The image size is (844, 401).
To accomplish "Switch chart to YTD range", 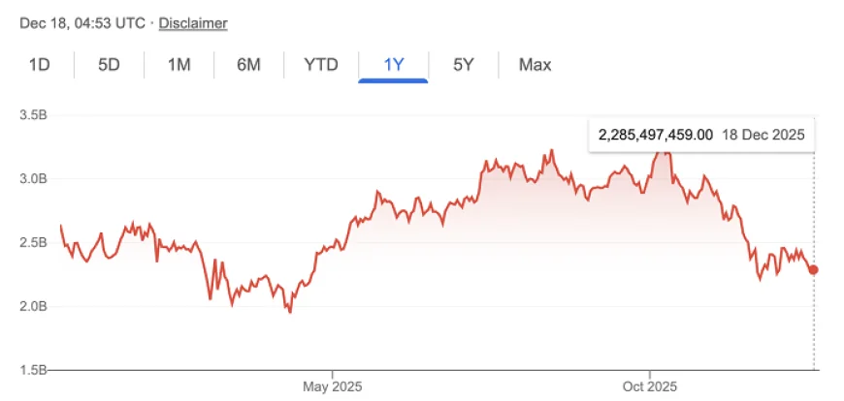I will [x=321, y=65].
